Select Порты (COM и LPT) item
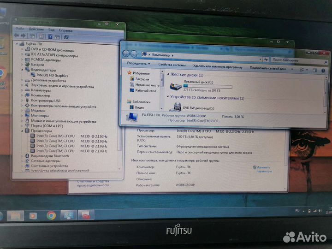Image resolution: width=332 pixels, height=249 pixels. click(47, 126)
